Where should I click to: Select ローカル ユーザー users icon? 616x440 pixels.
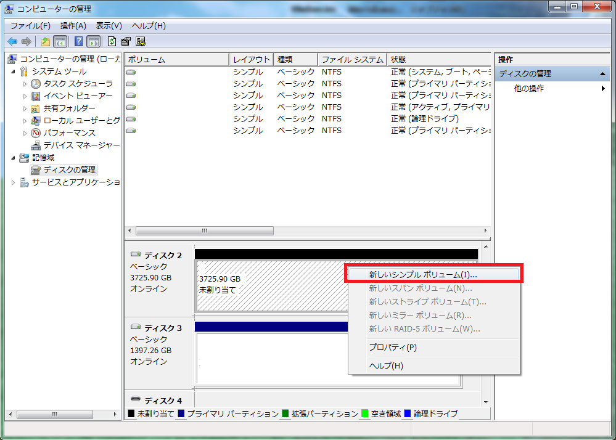[x=36, y=121]
